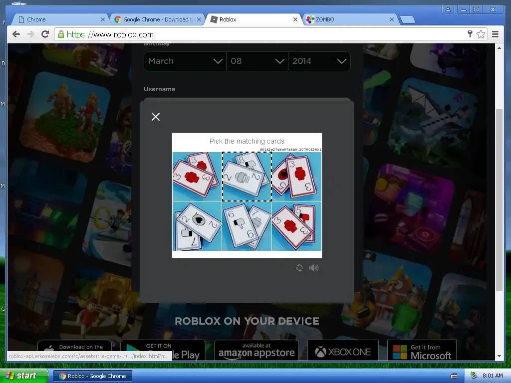511x383 pixels.
Task: Open the App Store download badge
Action: 75,351
